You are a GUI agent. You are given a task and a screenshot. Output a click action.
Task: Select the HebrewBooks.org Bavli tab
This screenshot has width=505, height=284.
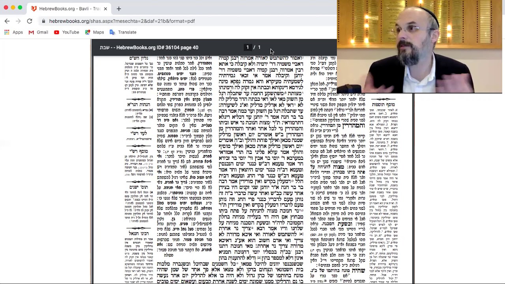69,8
